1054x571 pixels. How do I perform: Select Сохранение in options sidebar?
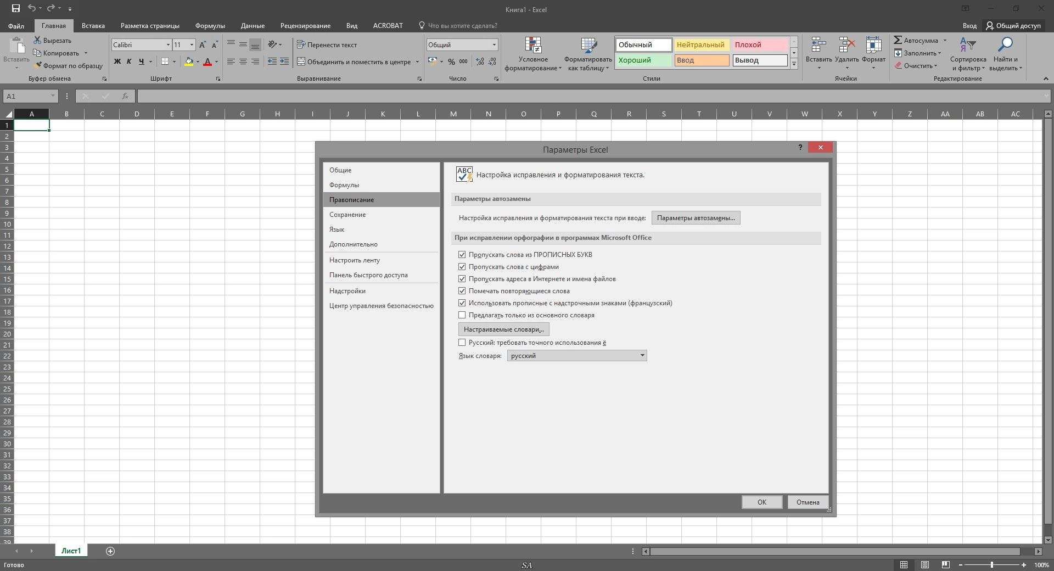(382, 215)
